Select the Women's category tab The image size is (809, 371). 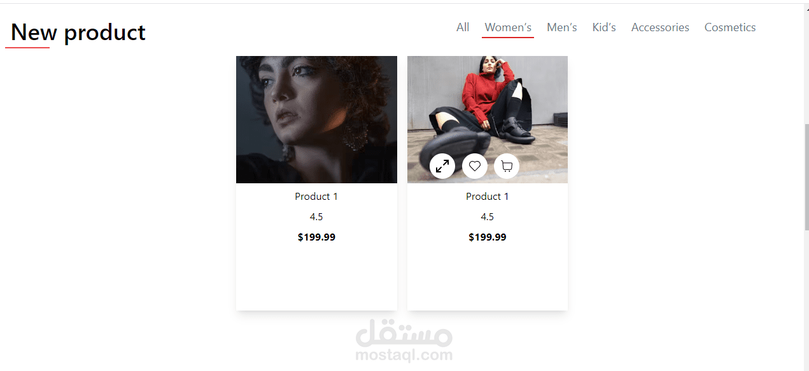tap(508, 27)
